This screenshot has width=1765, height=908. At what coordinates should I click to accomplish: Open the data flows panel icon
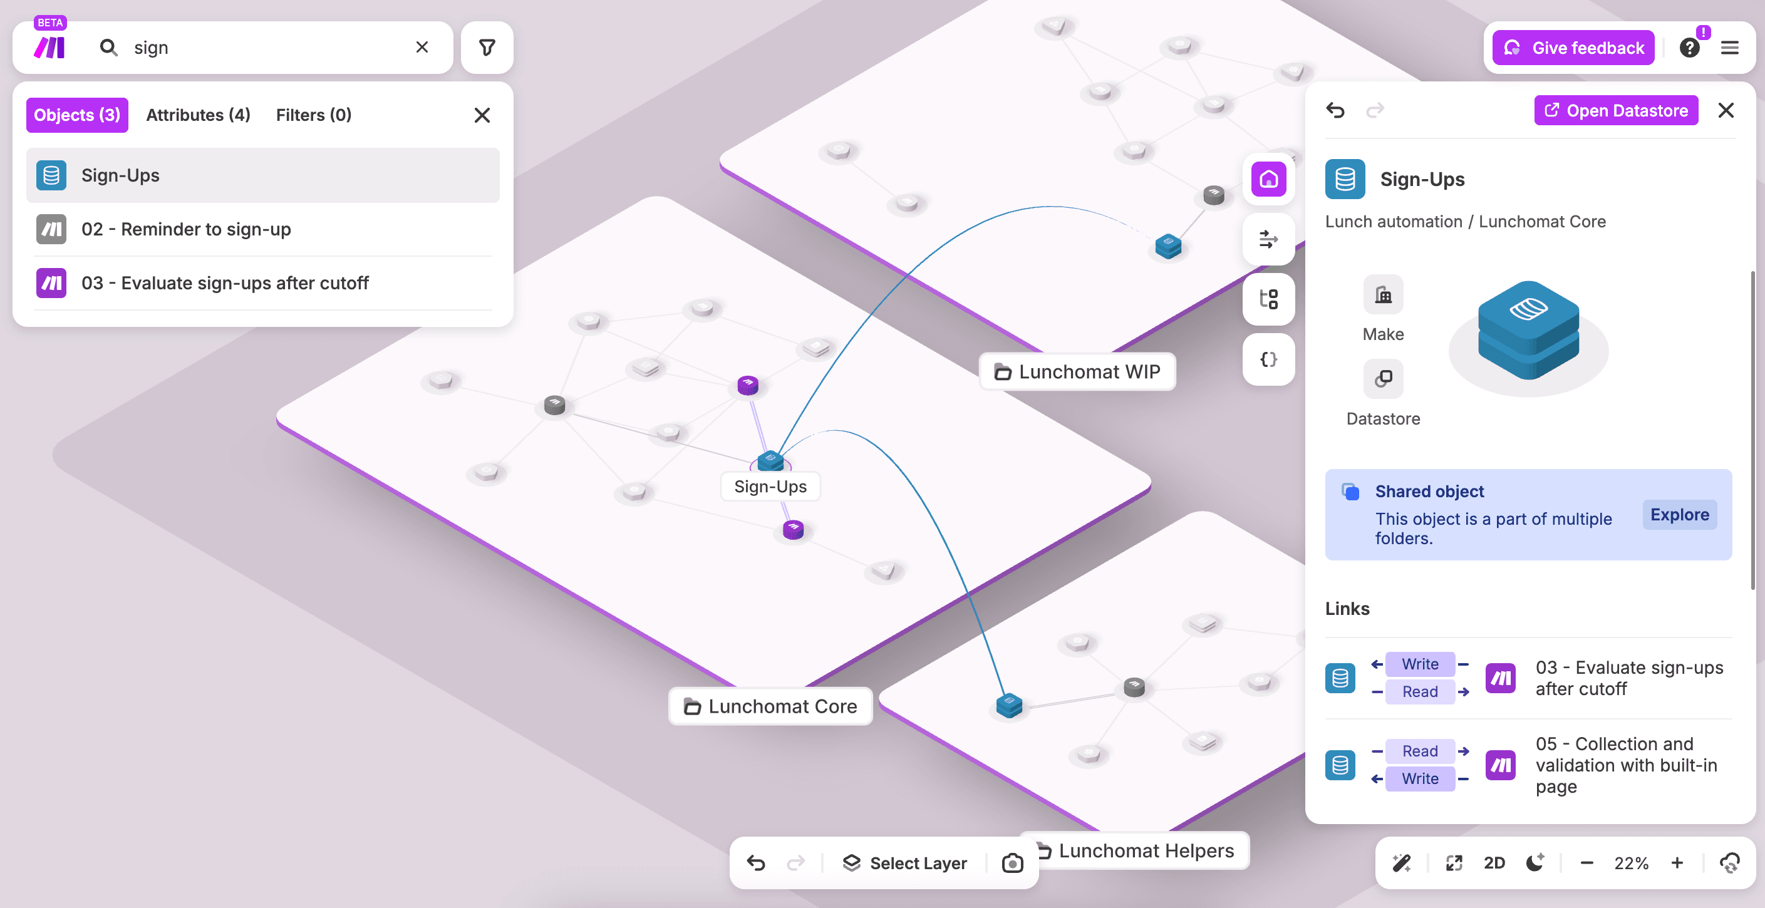tap(1268, 239)
